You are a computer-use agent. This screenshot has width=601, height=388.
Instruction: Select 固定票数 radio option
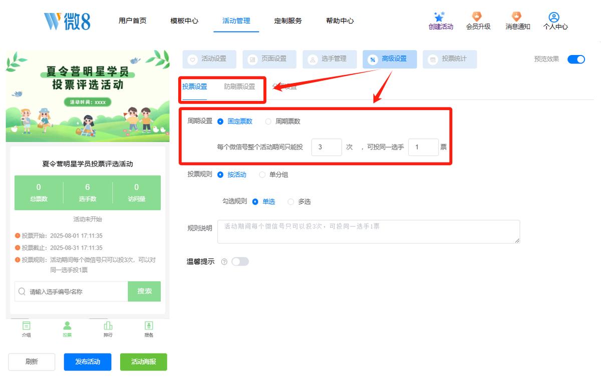(235, 121)
